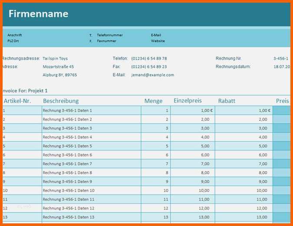Click the Website placeholder in header
The width and height of the screenshot is (293, 226).
(x=158, y=41)
